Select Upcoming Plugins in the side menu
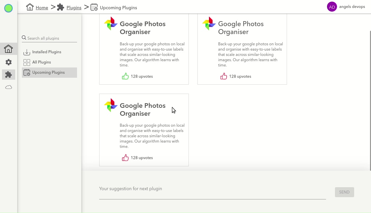The image size is (371, 213). click(x=48, y=72)
